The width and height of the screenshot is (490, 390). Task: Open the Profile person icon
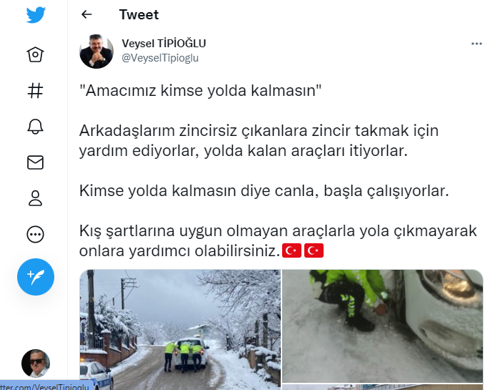(35, 198)
